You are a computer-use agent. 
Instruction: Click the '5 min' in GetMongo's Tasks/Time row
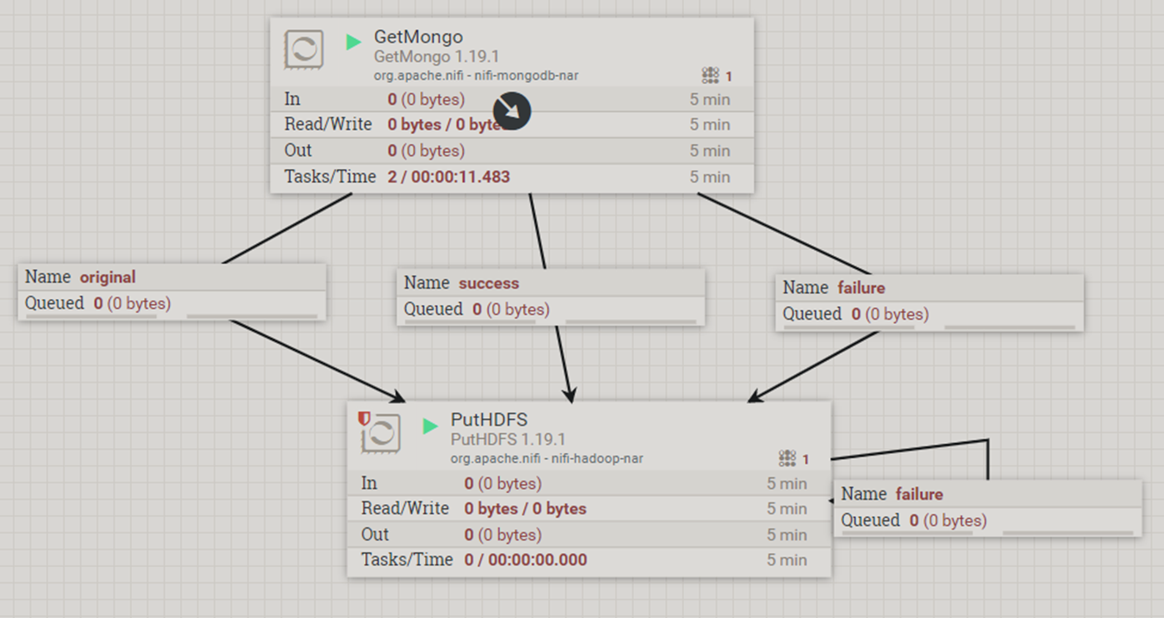(x=710, y=177)
